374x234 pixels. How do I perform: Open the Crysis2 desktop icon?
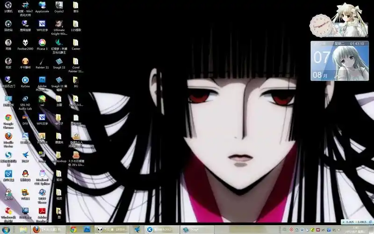point(59,6)
